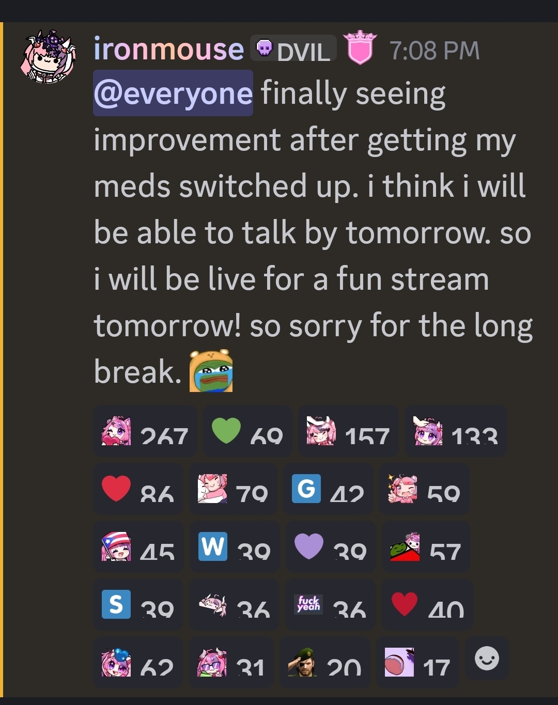Image resolution: width=558 pixels, height=705 pixels.
Task: Add the letter W reaction
Action: pos(235,546)
